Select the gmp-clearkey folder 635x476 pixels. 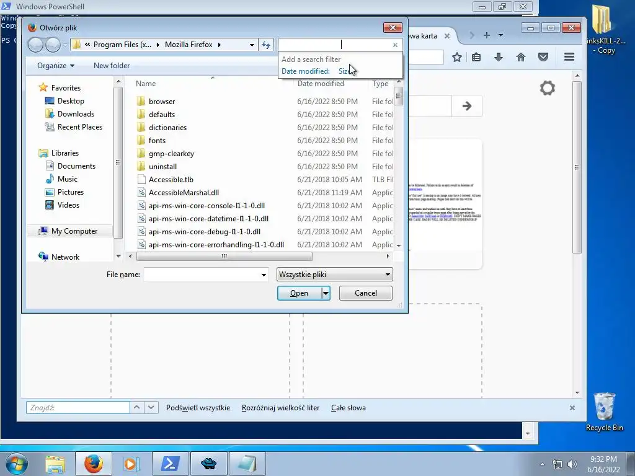[171, 154]
